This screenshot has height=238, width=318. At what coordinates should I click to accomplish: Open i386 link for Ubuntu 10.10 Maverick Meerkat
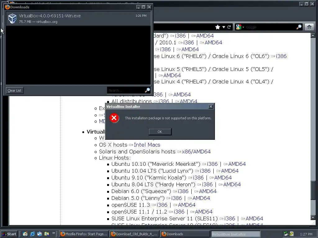click(x=212, y=164)
